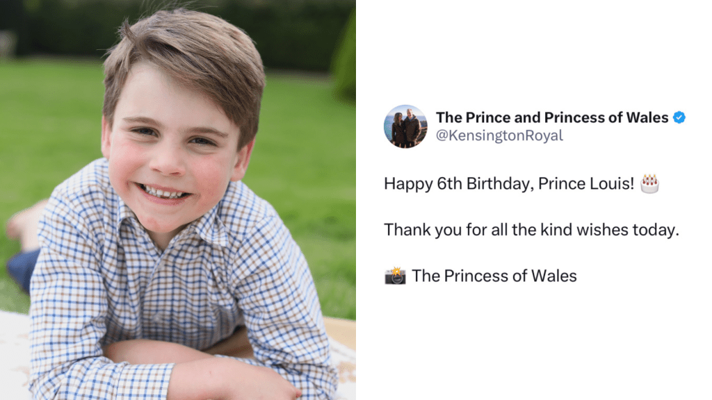Open The Prince and Princess of Wales profile name
712x400 pixels.
(551, 117)
